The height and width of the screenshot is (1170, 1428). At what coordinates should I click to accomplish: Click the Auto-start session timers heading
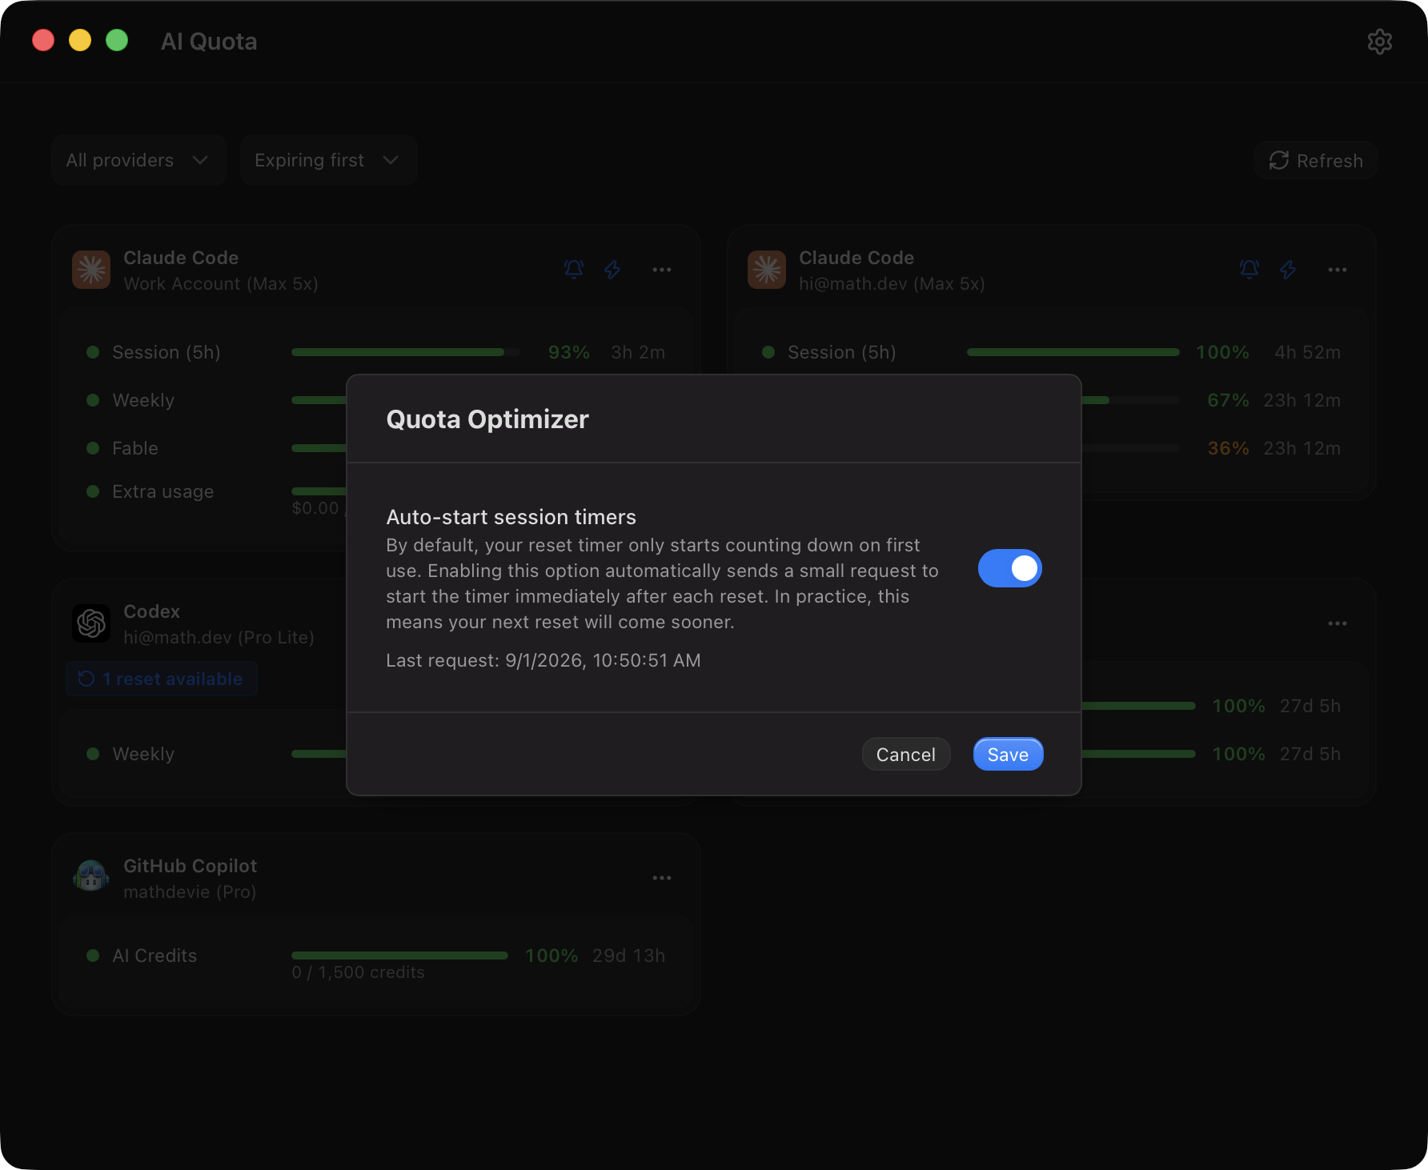pos(511,517)
